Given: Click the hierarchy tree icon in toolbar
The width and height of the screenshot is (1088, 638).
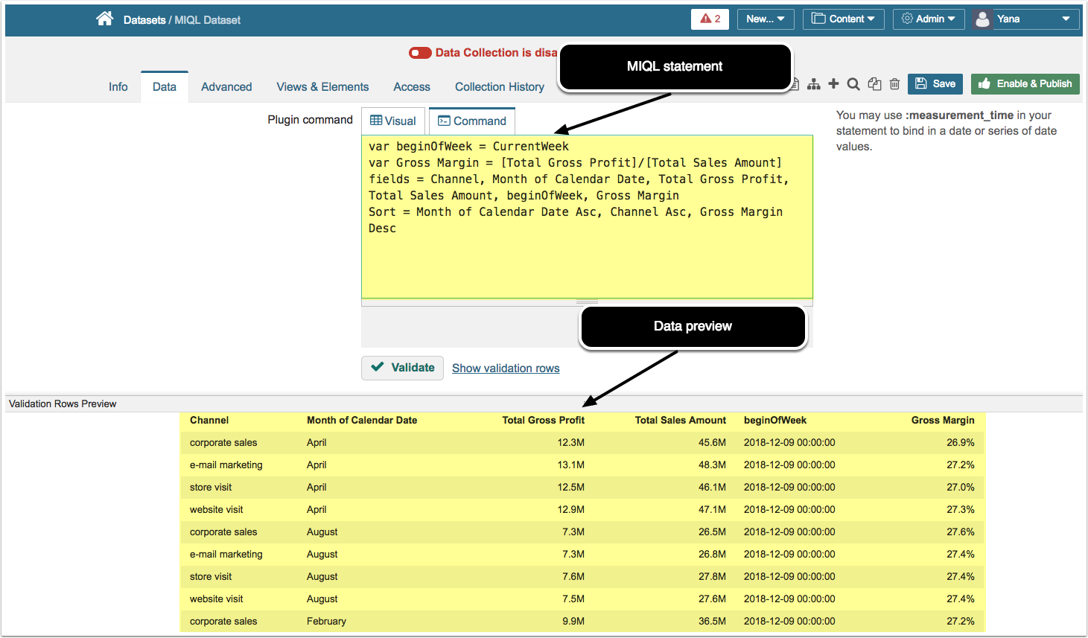Looking at the screenshot, I should tap(814, 84).
